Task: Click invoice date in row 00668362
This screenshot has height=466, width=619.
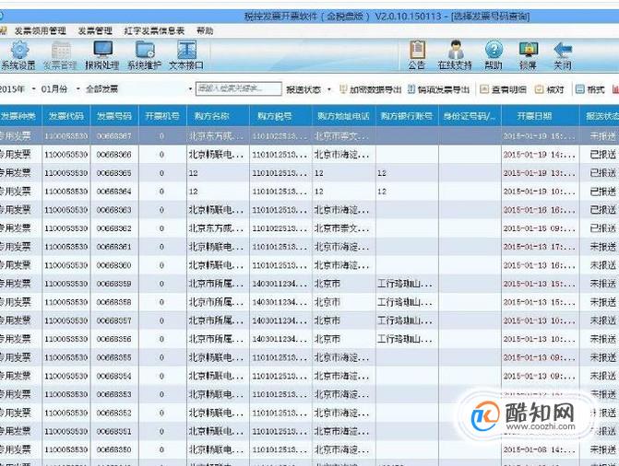Action: pyautogui.click(x=541, y=228)
